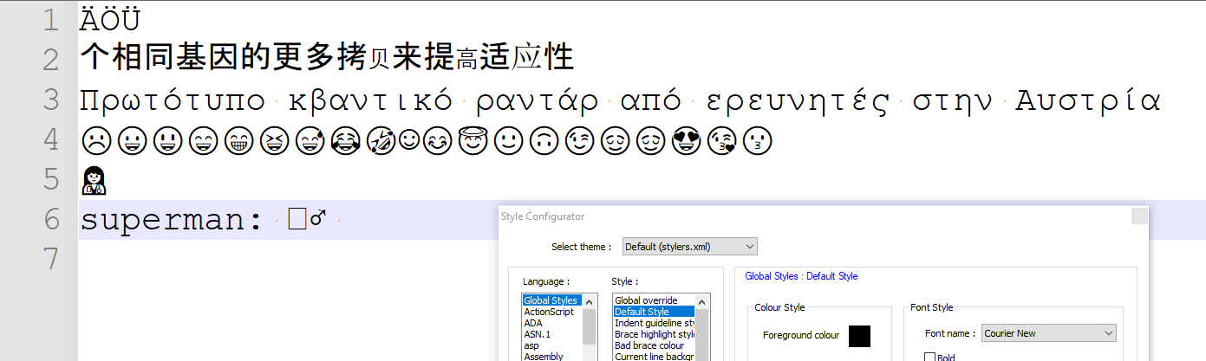Click the word Αυστρία on line 3
The image size is (1206, 361).
[1087, 101]
